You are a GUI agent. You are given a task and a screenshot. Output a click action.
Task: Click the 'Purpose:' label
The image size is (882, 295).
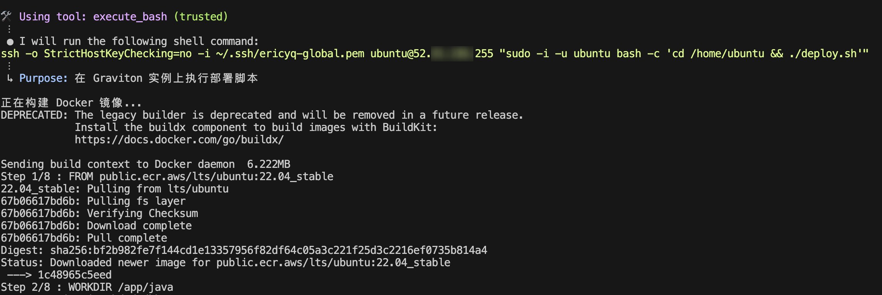(43, 78)
